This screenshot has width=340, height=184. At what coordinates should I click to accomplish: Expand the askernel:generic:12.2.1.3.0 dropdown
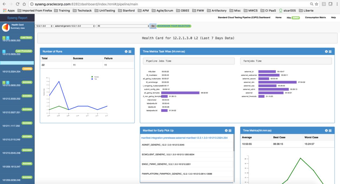74,26
